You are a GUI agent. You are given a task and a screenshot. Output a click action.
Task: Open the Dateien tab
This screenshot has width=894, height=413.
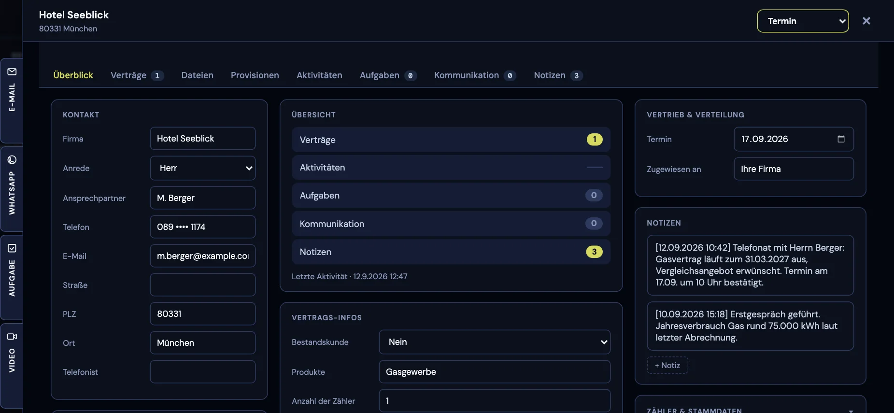pos(197,75)
